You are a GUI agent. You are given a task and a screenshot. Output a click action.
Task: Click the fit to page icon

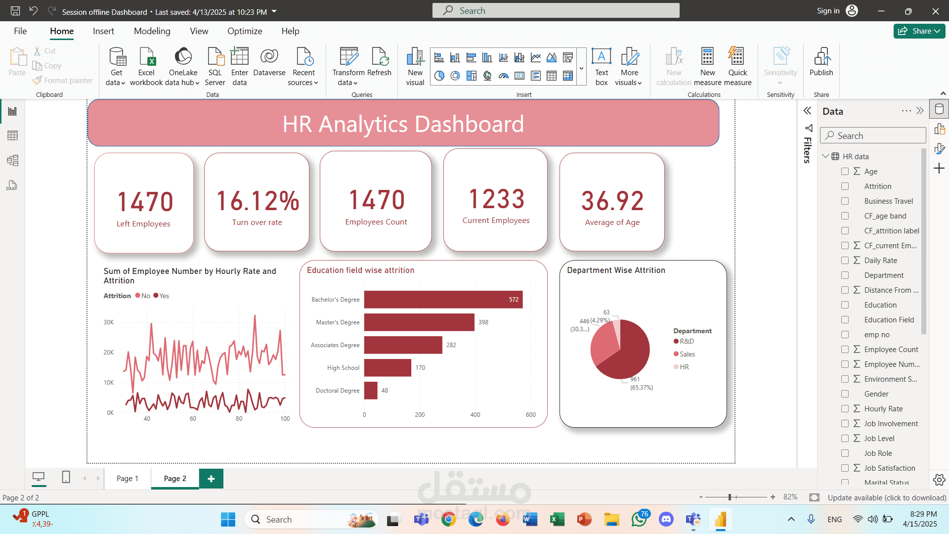tap(814, 497)
